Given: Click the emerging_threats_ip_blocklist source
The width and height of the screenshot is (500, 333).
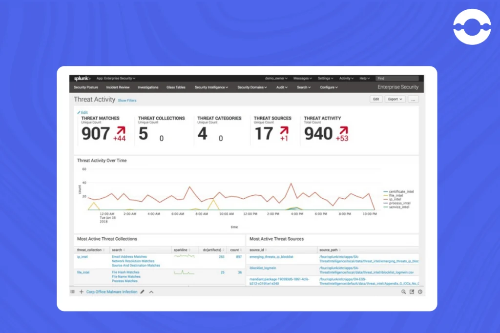Looking at the screenshot, I should [x=271, y=257].
